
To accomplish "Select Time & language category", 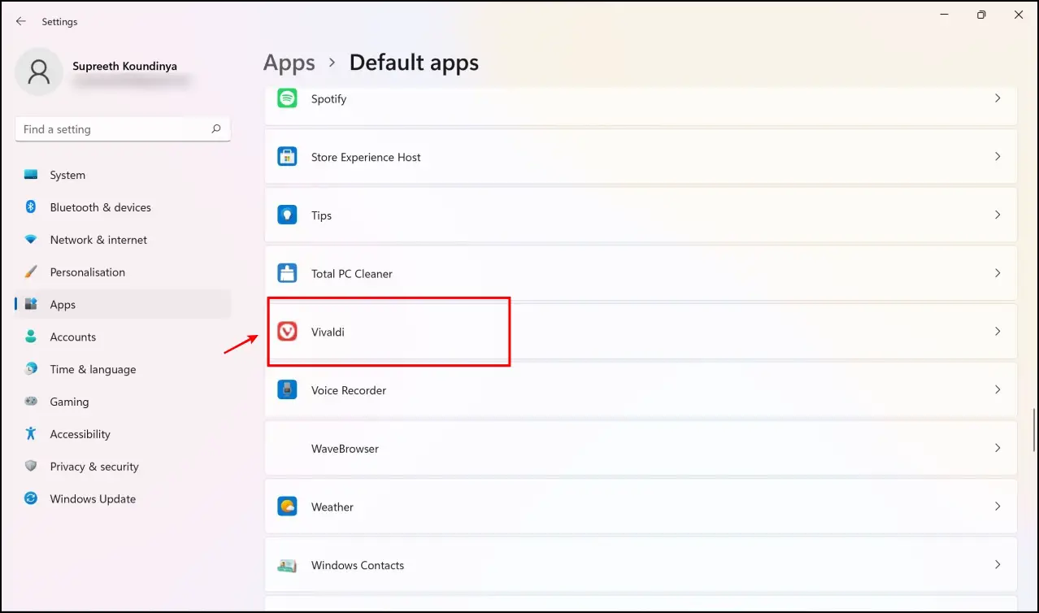I will (x=93, y=369).
